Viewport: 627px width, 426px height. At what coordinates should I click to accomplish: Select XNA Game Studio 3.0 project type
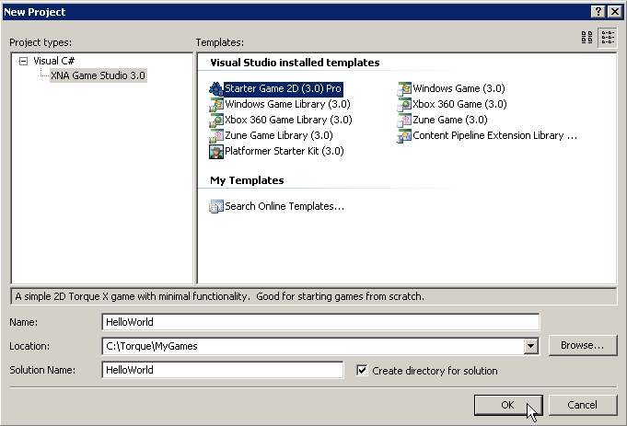click(98, 75)
